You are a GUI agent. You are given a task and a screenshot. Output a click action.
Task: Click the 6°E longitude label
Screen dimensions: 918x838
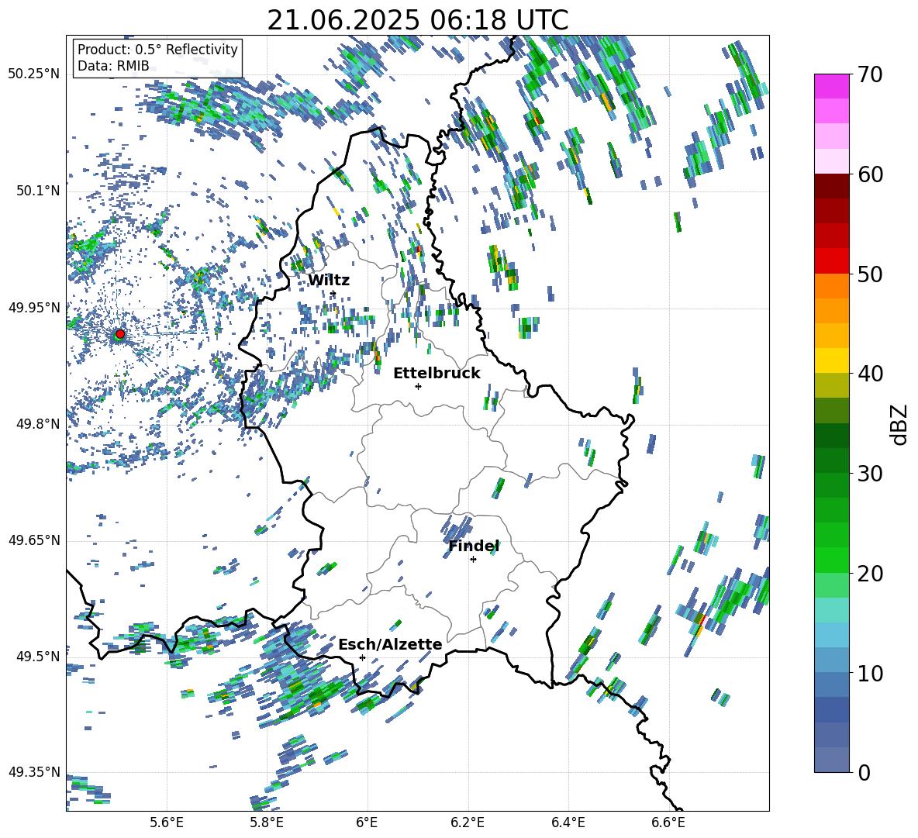[367, 822]
